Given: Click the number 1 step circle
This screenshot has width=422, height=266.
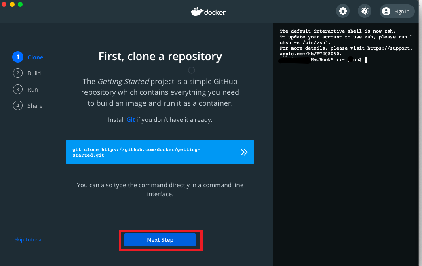Looking at the screenshot, I should [18, 57].
